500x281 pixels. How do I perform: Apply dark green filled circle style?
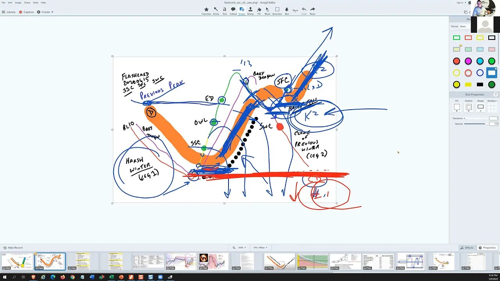(492, 85)
